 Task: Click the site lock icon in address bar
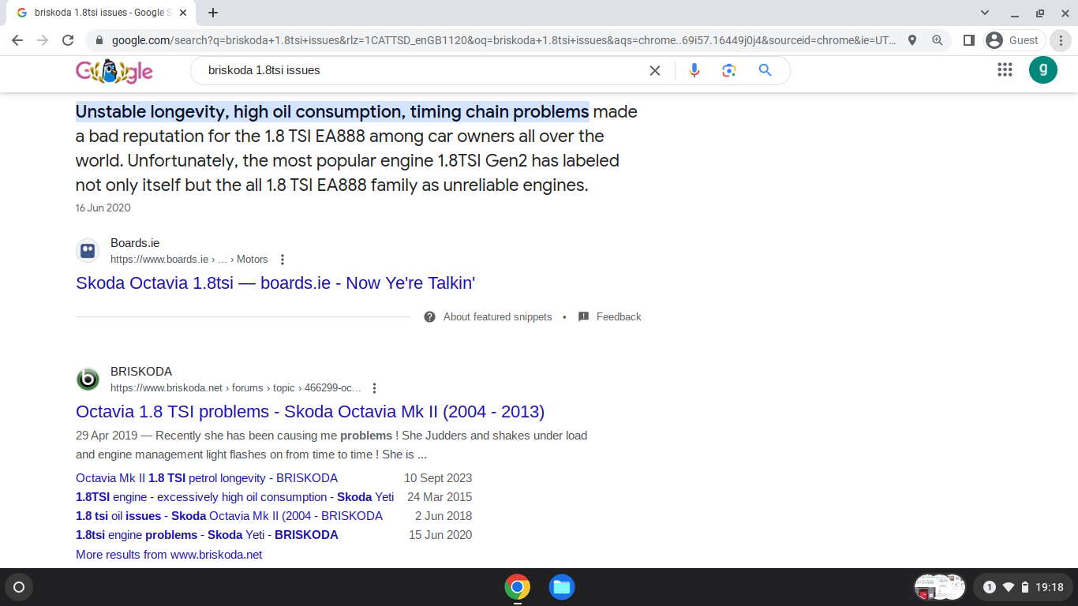99,40
